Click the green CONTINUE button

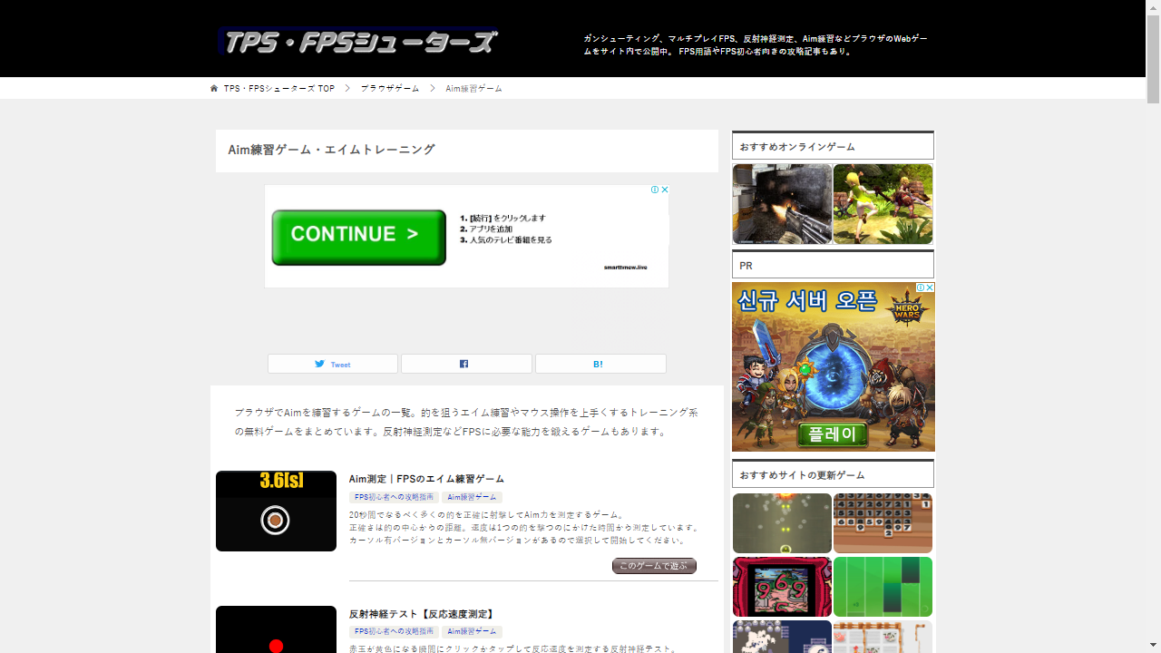pos(358,236)
